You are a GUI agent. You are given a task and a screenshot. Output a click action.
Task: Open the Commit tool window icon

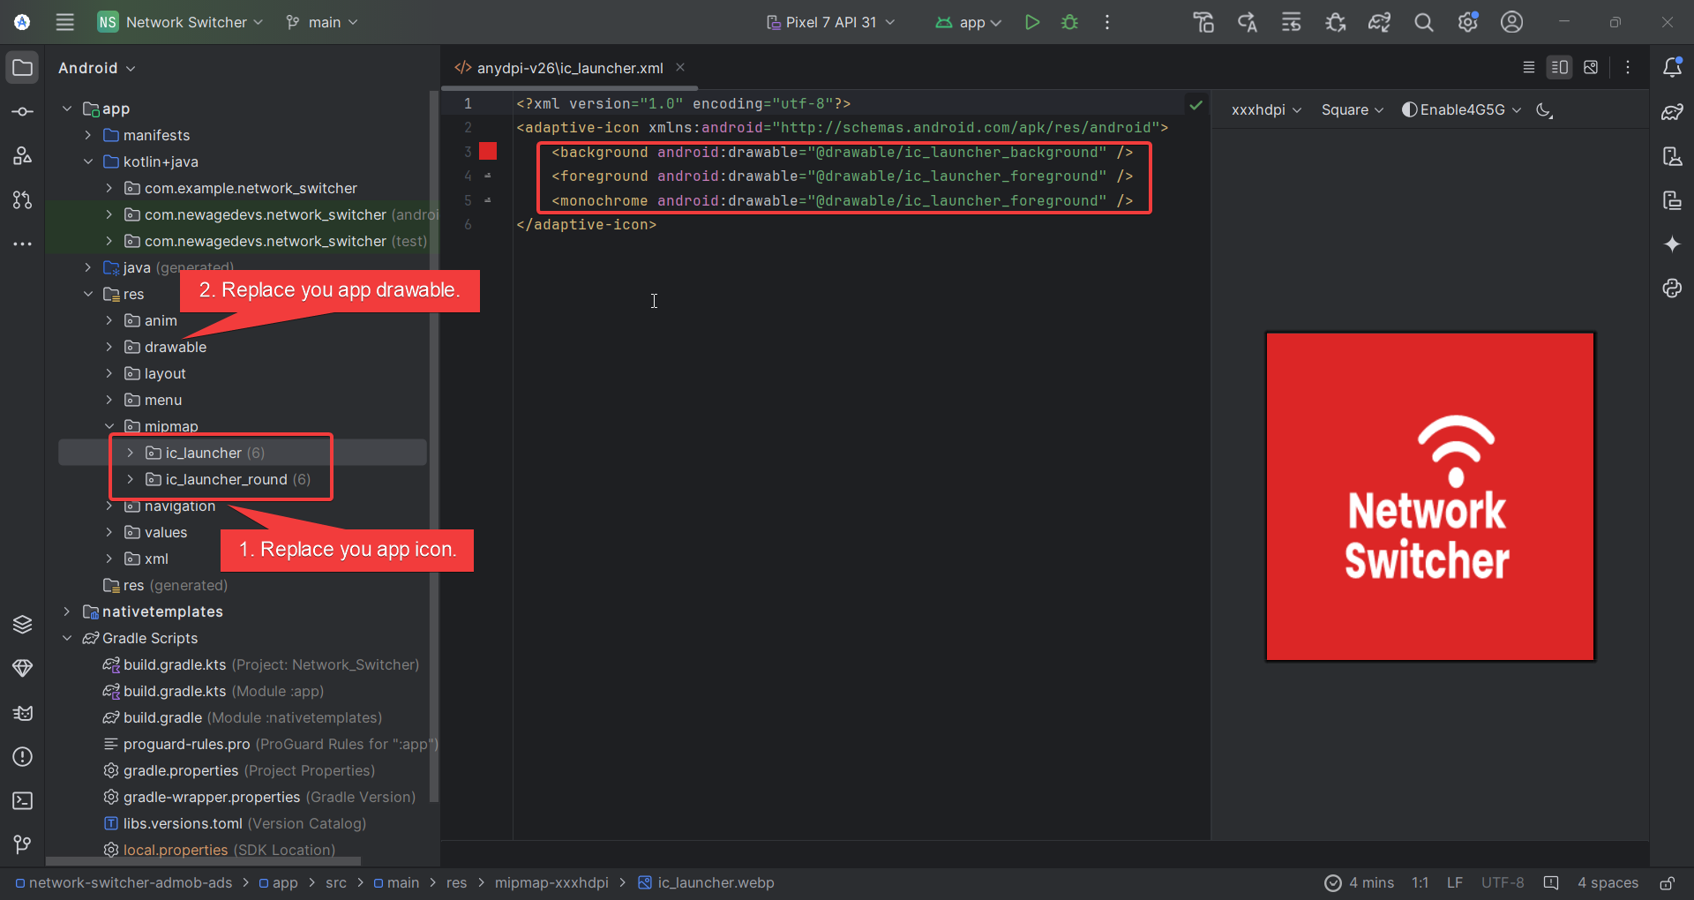(x=23, y=112)
